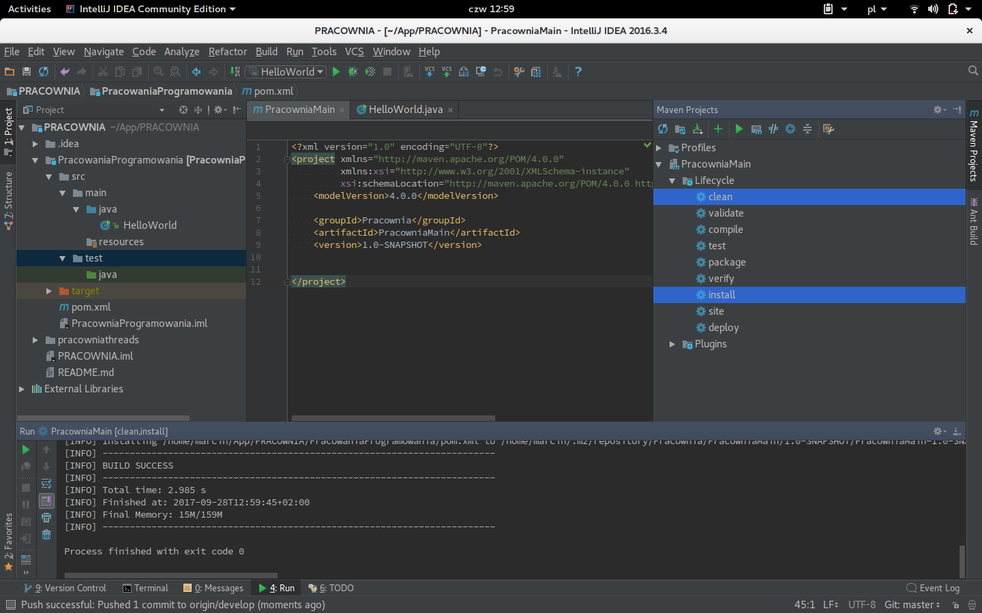Image resolution: width=982 pixels, height=613 pixels.
Task: Open Maven Settings wrench icon
Action: pos(829,129)
